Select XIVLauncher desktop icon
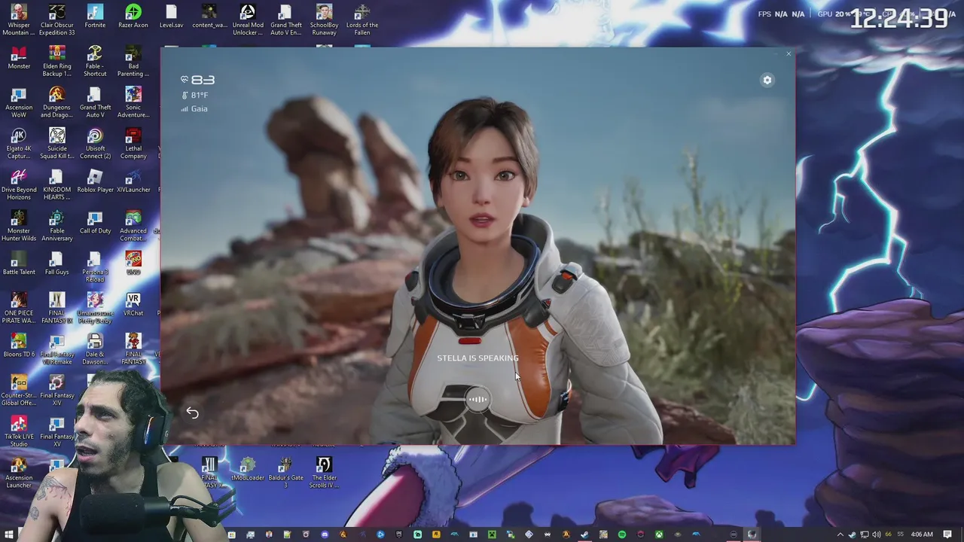This screenshot has height=542, width=964. tap(133, 181)
